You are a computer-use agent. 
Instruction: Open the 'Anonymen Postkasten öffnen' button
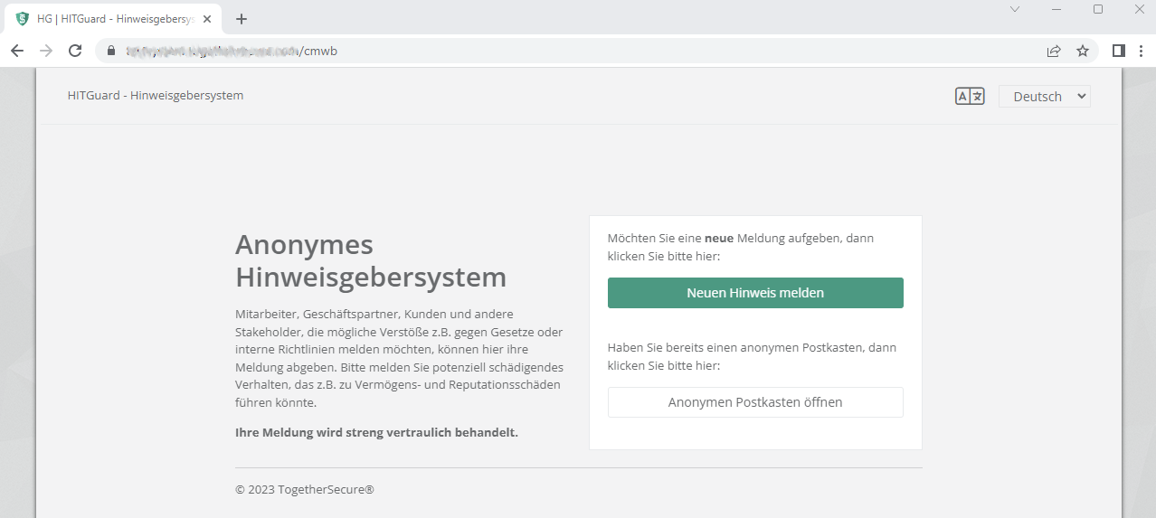[755, 402]
